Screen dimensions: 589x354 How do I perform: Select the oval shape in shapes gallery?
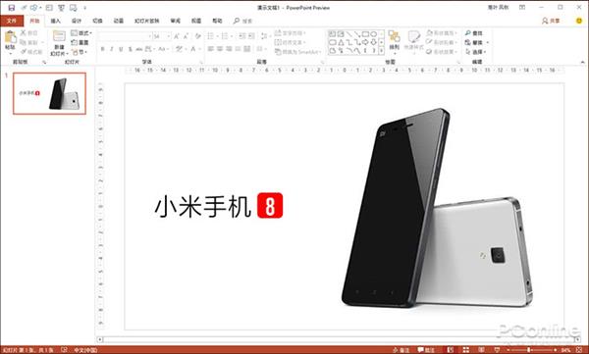click(373, 34)
